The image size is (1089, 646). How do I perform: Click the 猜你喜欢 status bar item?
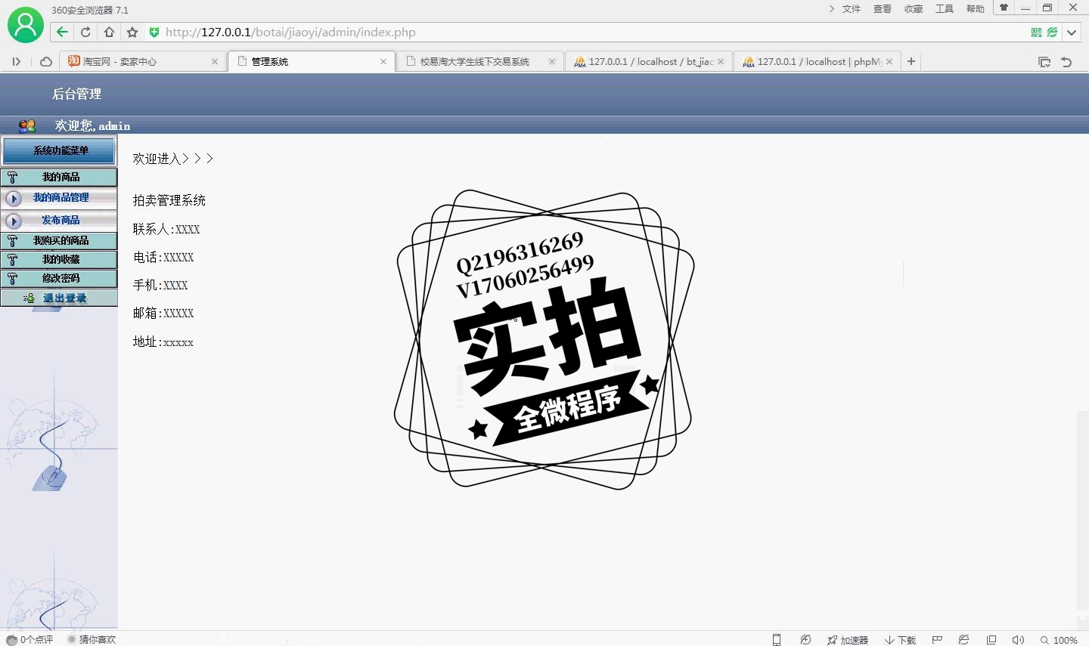[x=92, y=639]
